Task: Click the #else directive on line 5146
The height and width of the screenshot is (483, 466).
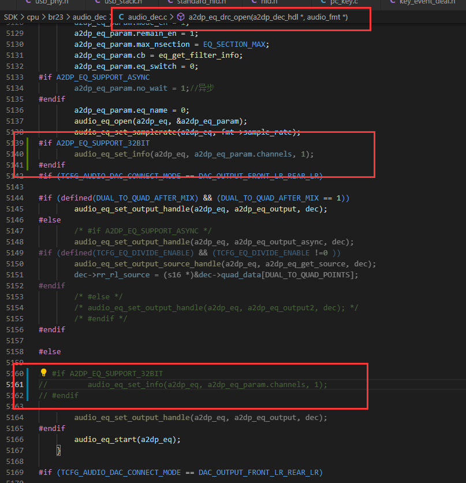Action: click(50, 220)
